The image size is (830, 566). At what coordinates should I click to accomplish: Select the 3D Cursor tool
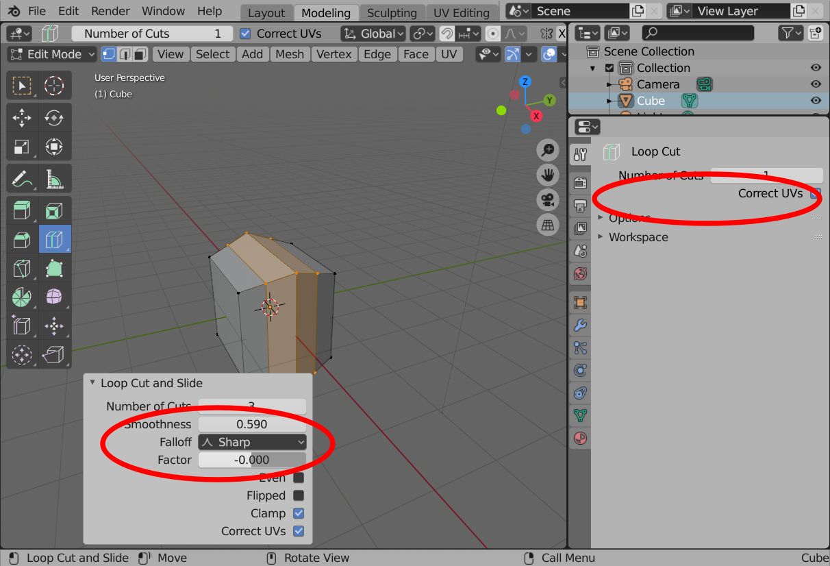[x=54, y=86]
